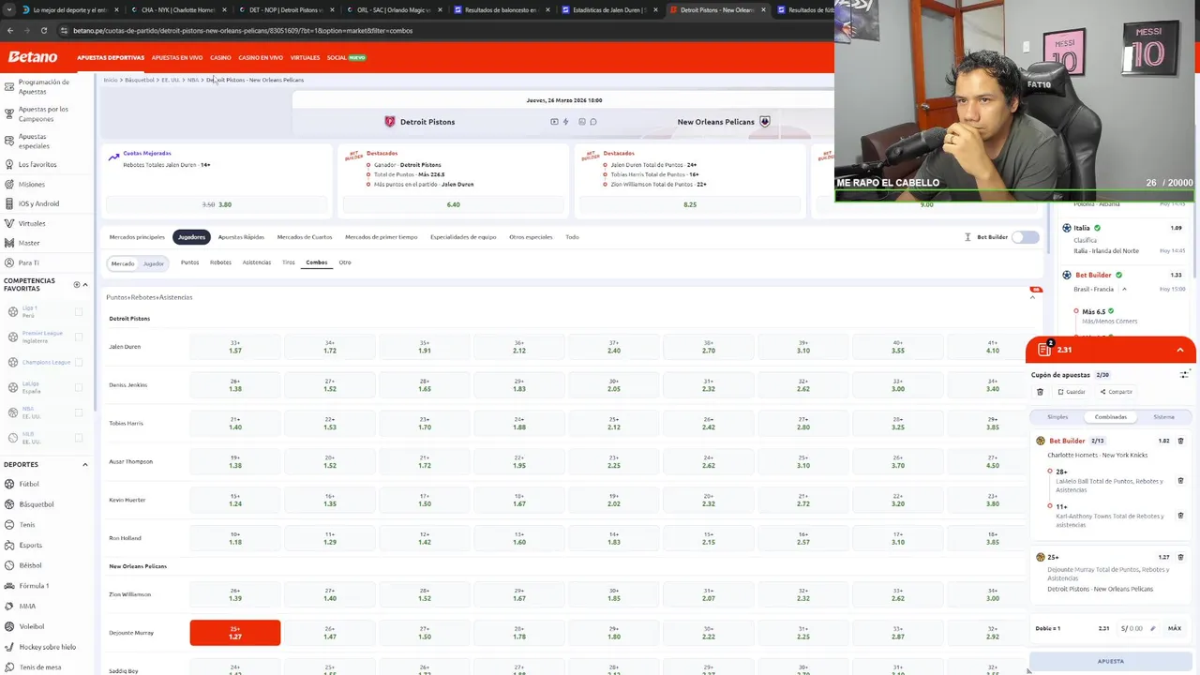
Task: Click the Apuestas por los Campeones trophy icon
Action: 8,113
